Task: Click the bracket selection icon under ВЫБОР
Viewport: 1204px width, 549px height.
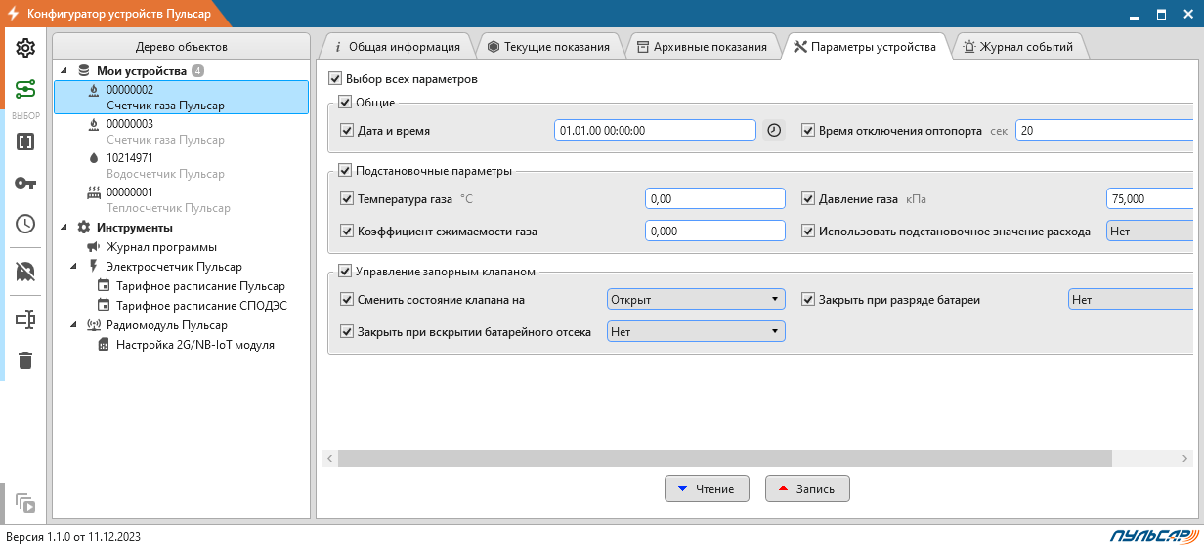Action: click(25, 142)
